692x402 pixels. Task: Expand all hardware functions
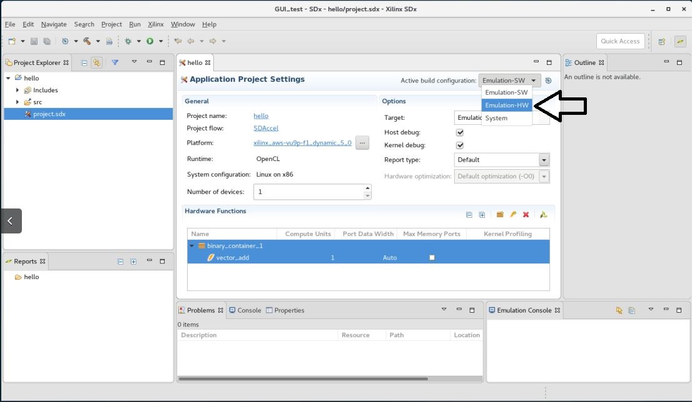(482, 215)
